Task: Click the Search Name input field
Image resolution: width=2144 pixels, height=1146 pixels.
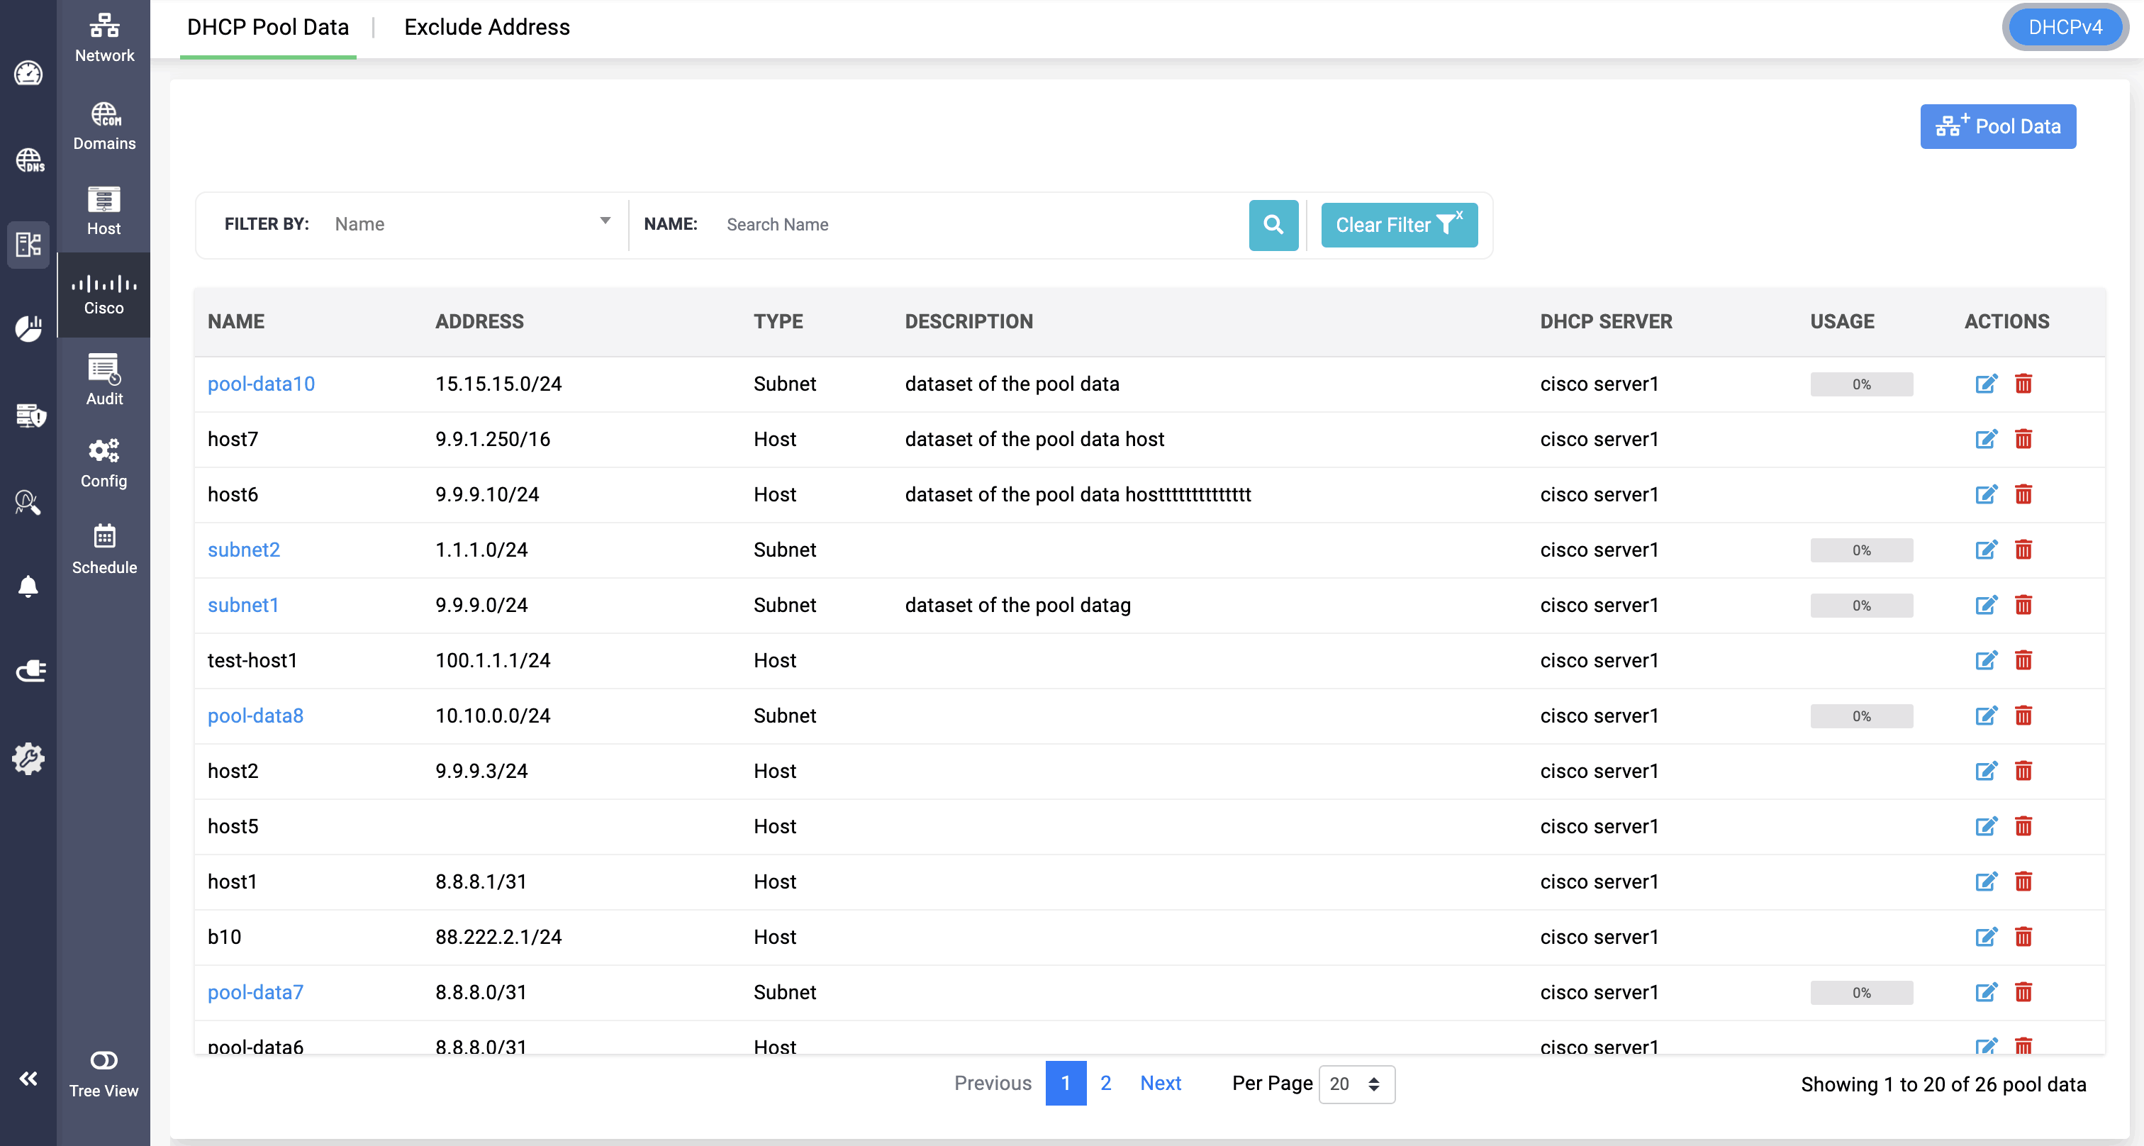Action: 915,224
